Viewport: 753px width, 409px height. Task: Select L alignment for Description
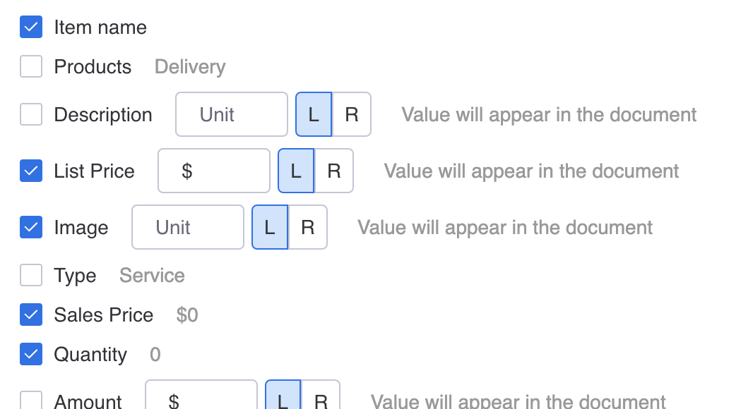314,114
